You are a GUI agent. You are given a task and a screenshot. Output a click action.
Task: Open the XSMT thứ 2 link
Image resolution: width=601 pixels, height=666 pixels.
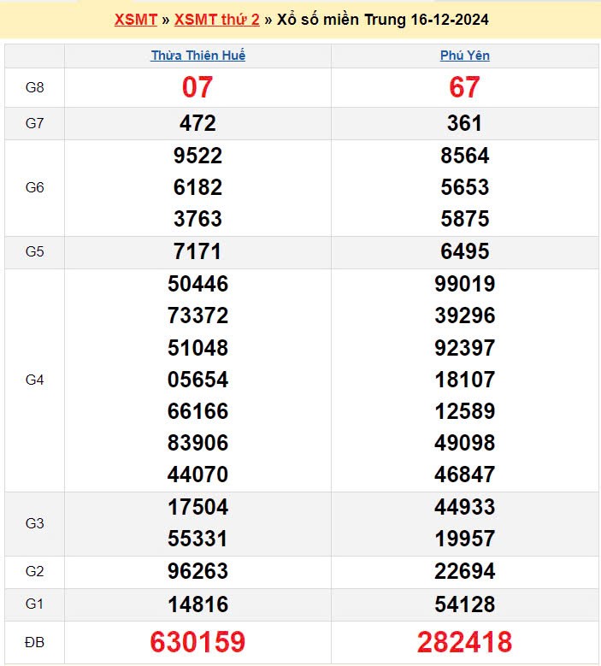[x=217, y=20]
